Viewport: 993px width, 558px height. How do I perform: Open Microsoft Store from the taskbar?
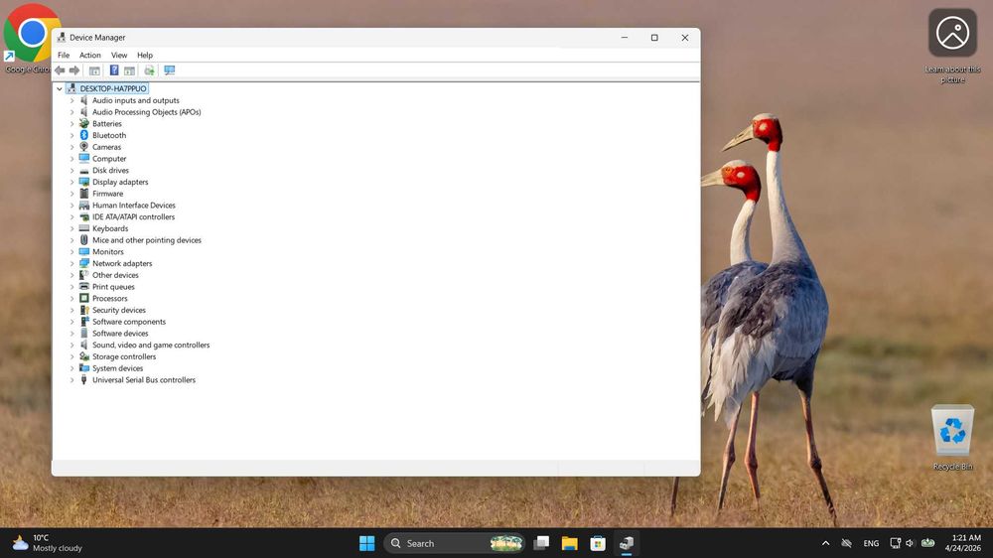pyautogui.click(x=597, y=543)
